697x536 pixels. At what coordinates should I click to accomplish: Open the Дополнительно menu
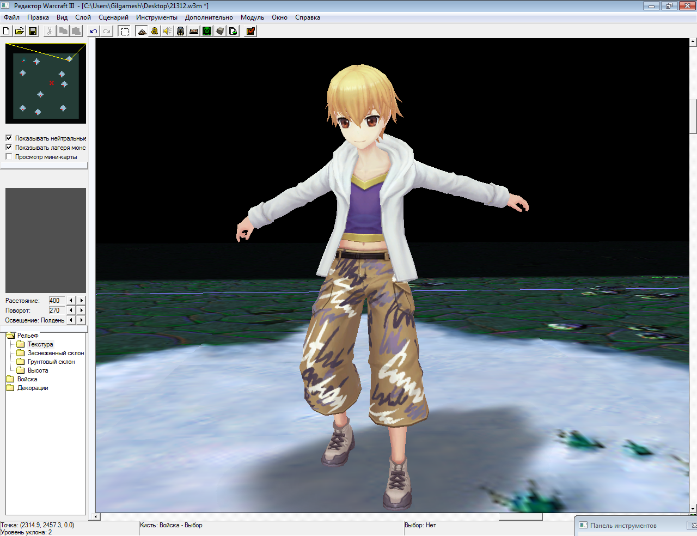click(x=209, y=17)
